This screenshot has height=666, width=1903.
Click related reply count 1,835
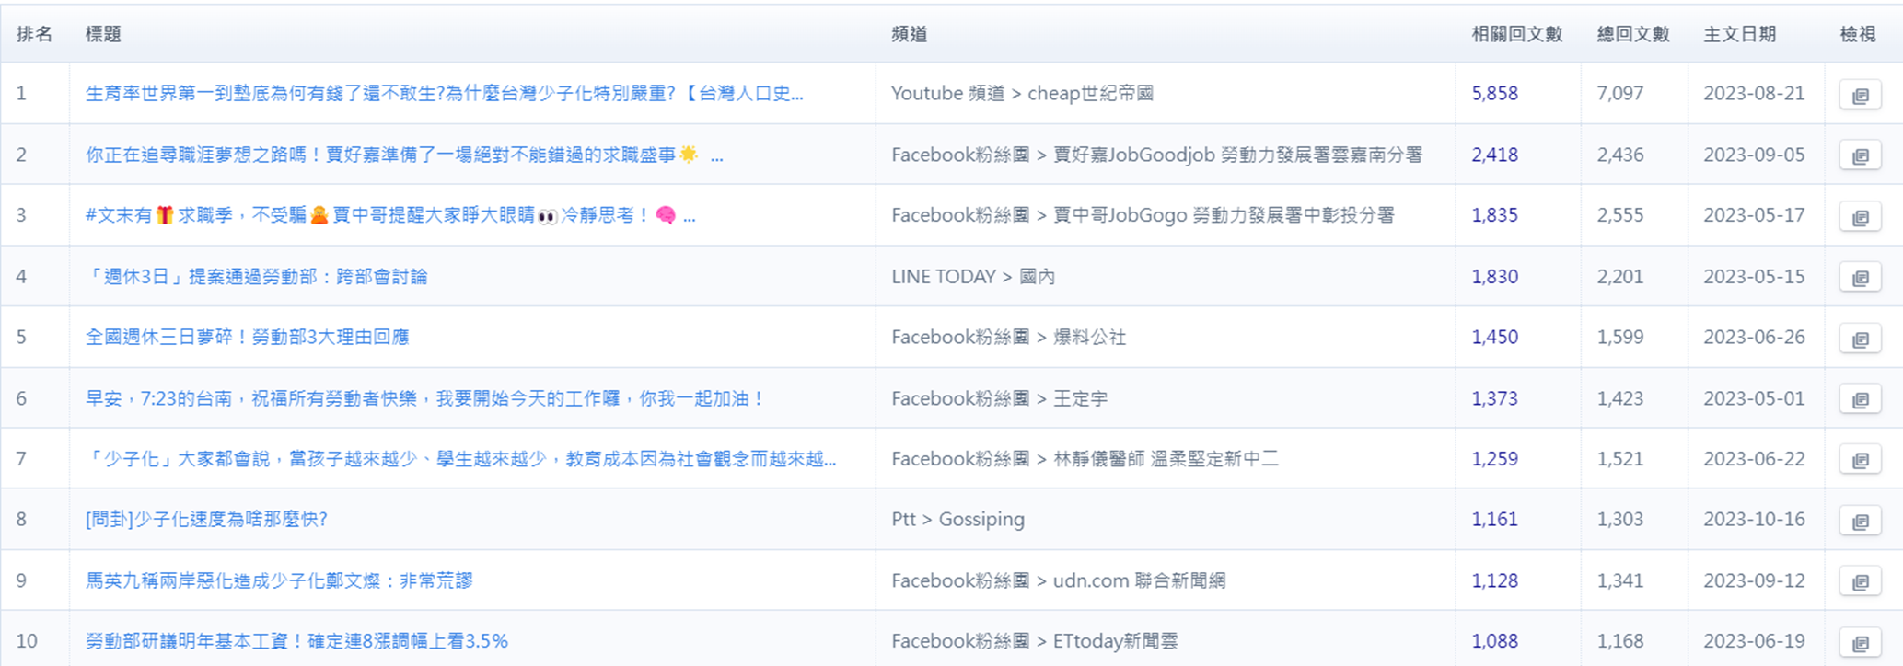pos(1494,215)
